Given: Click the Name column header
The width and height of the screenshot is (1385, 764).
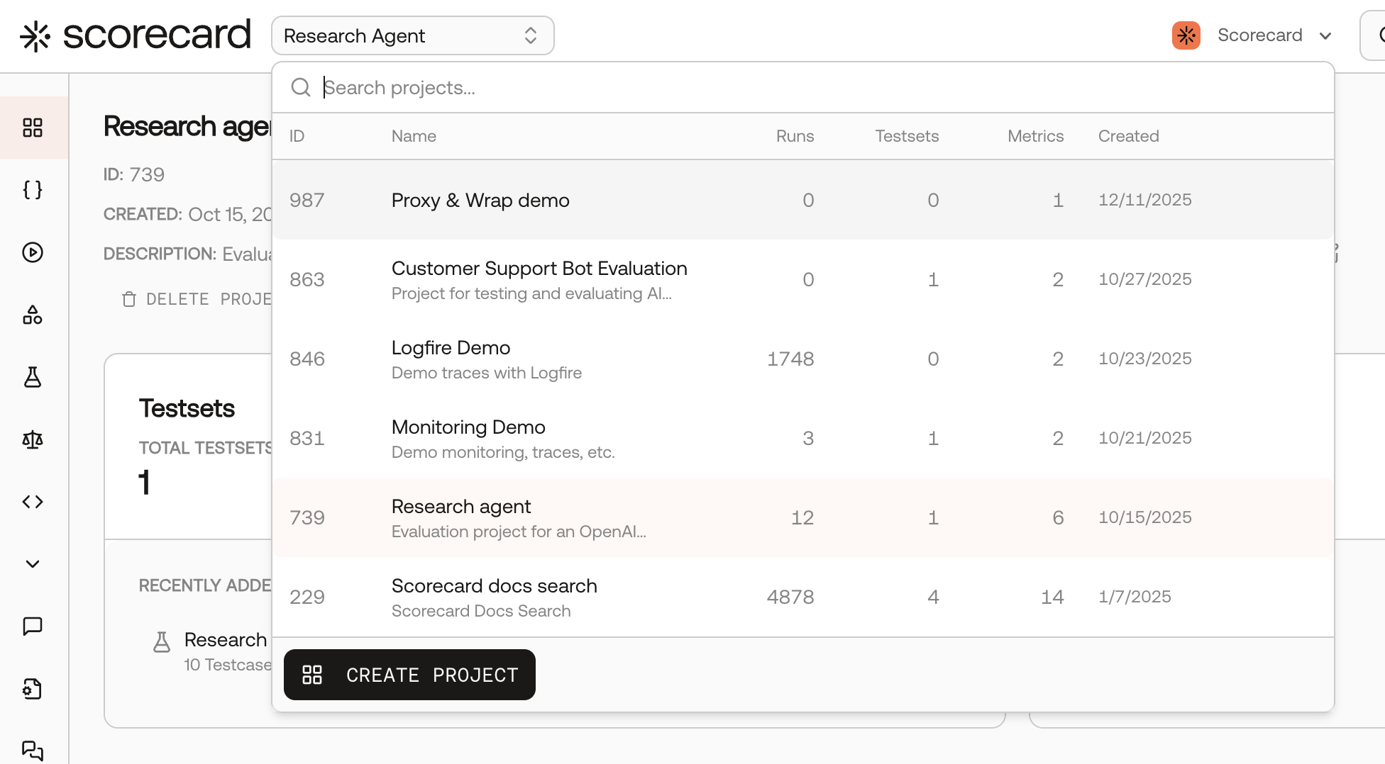Looking at the screenshot, I should (x=414, y=136).
